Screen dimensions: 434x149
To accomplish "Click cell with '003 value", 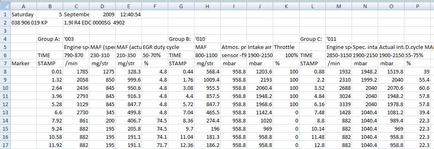I will pos(76,39).
